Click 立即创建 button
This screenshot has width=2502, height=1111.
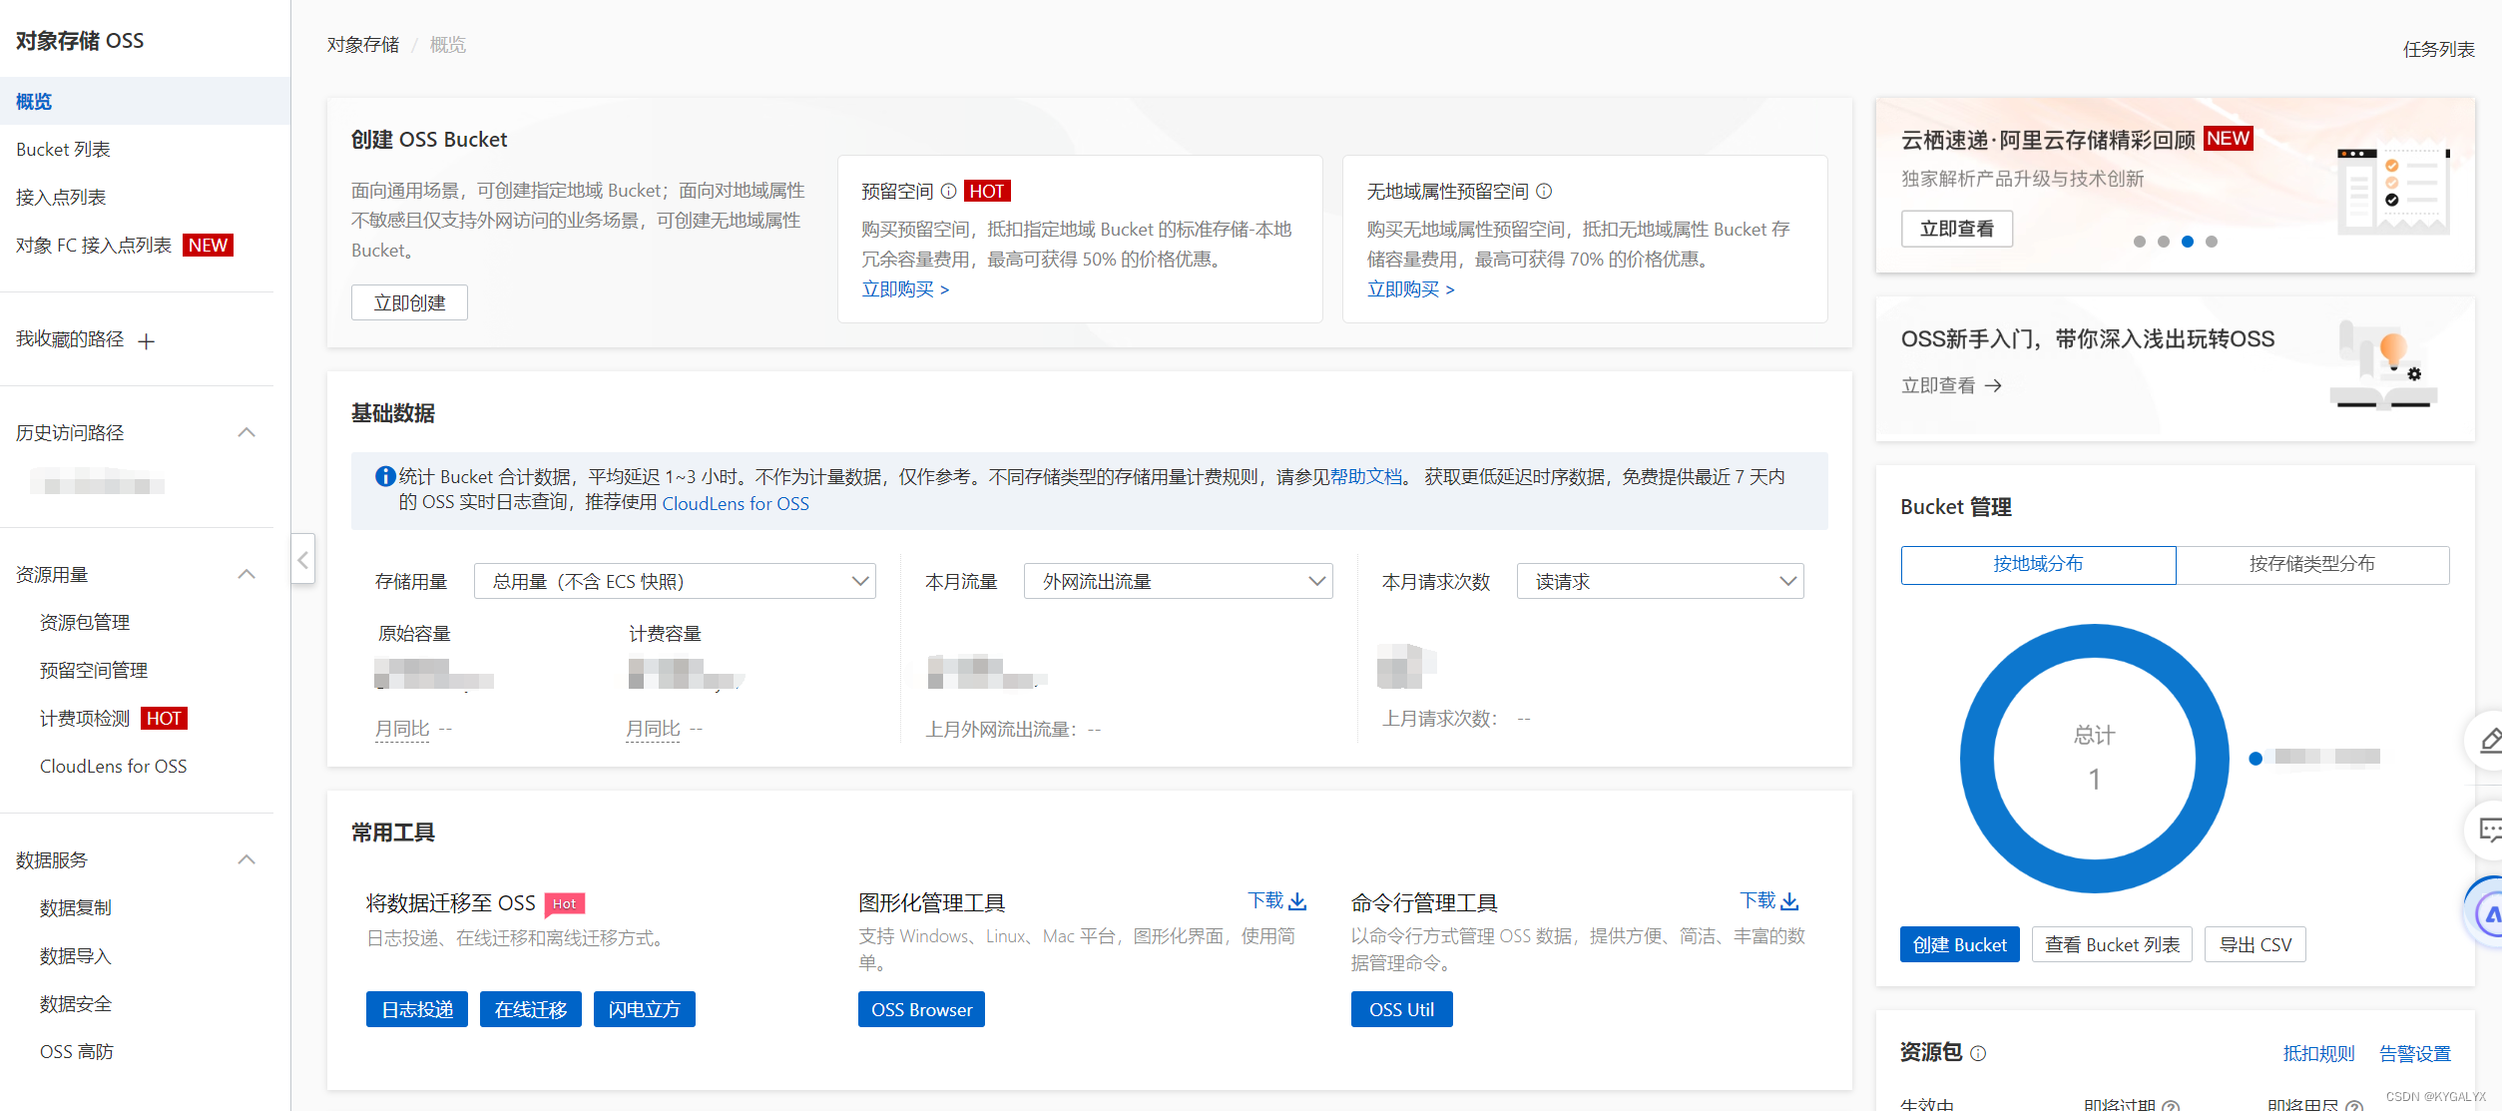tap(409, 302)
